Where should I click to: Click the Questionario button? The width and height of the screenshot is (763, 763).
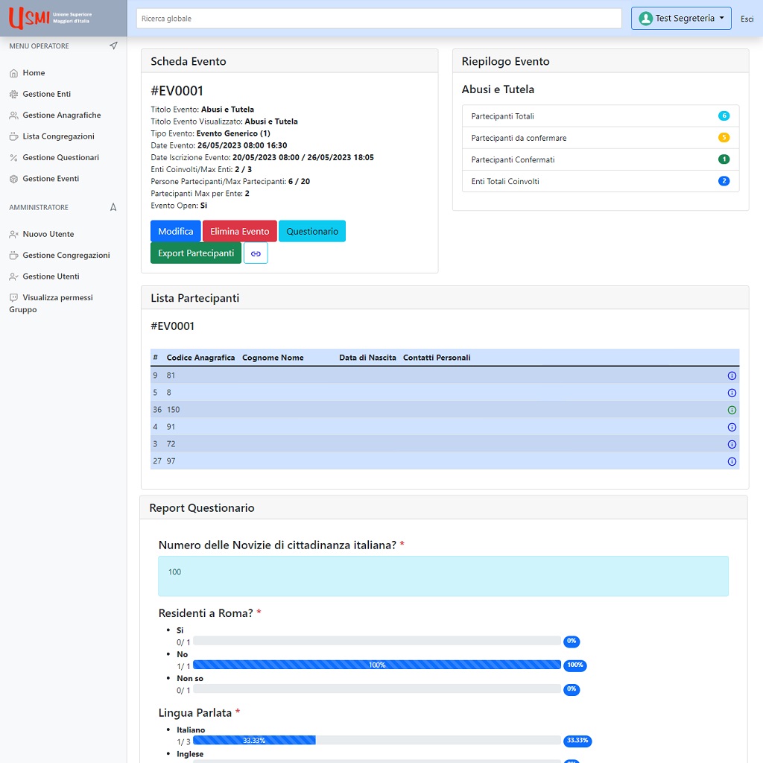312,232
